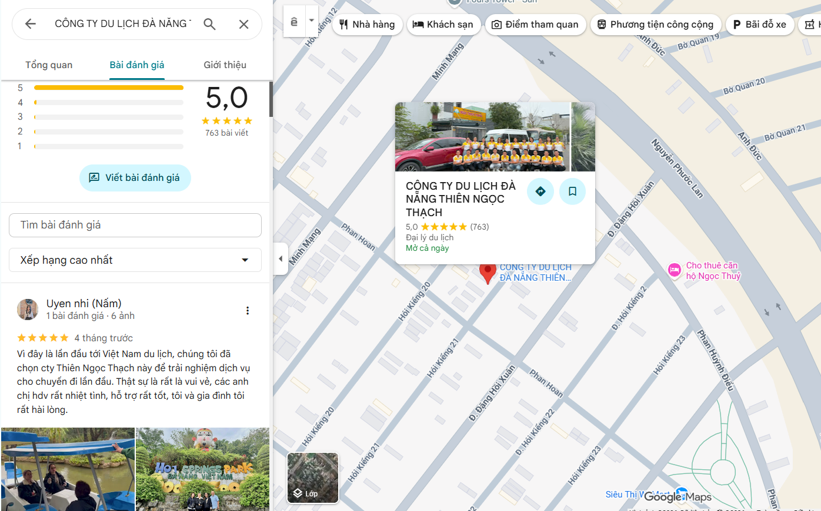The image size is (821, 511).
Task: Click the Bãi đỗ xe chip
Action: point(760,25)
